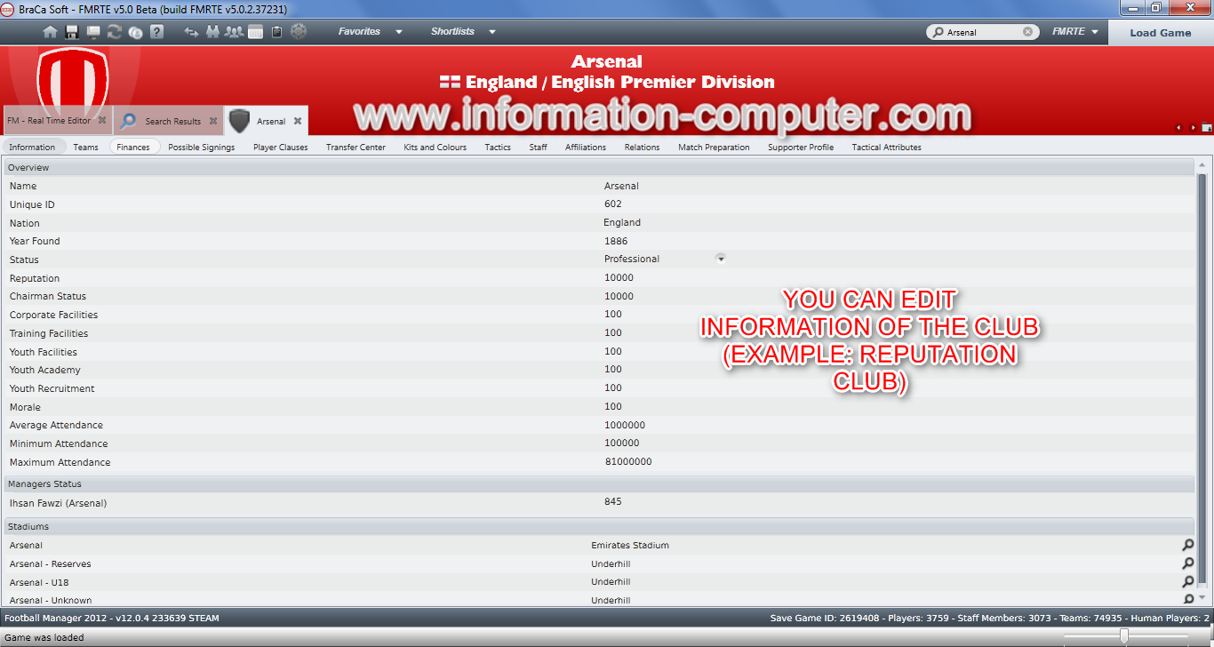Screen dimensions: 1214x647
Task: Open the Supporter Profile sub-tab
Action: pos(801,147)
